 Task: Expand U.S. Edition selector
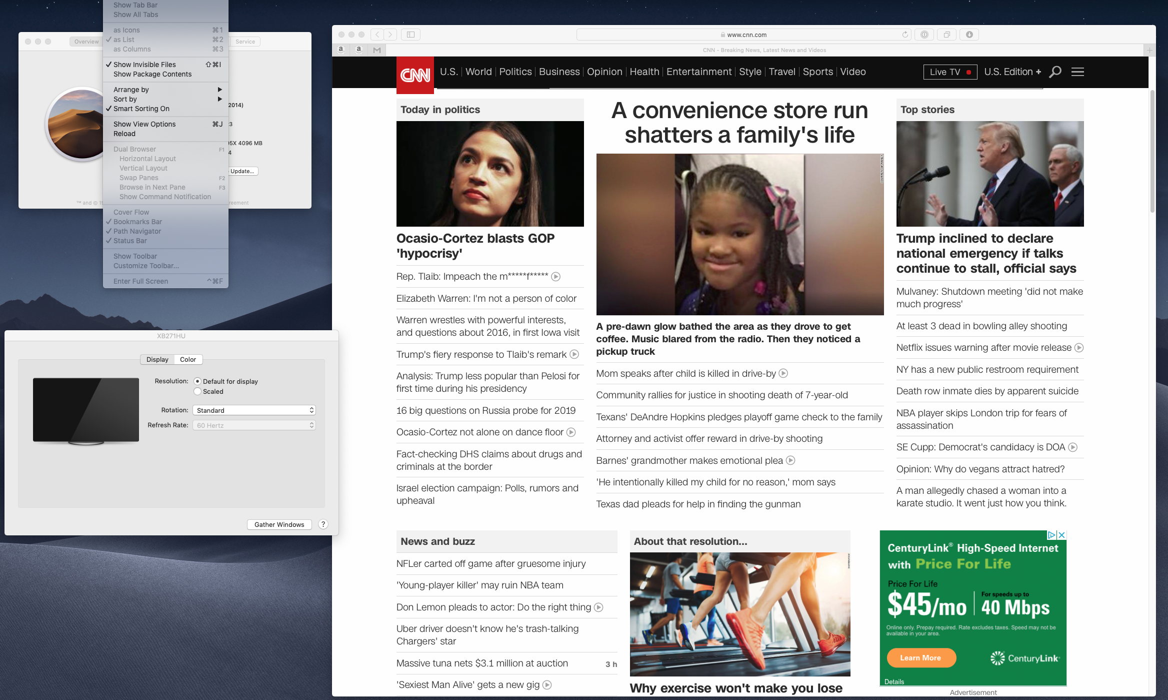(x=1012, y=72)
